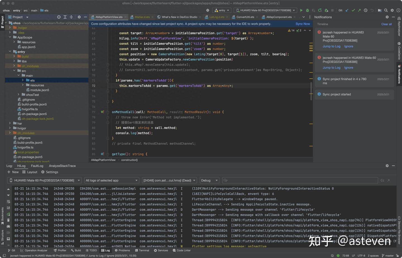Click the Git commit checkmark icon
This screenshot has height=258, width=402.
(x=353, y=10)
